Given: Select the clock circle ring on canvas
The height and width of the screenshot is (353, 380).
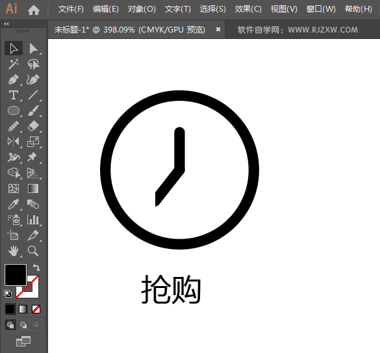Looking at the screenshot, I should tap(179, 96).
